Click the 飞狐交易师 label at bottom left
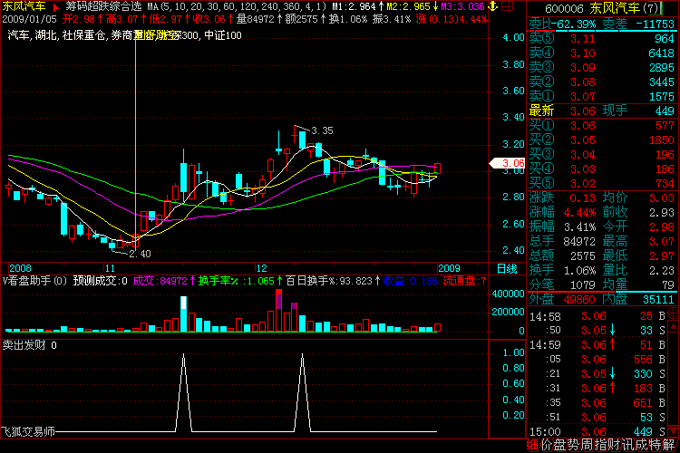This screenshot has width=680, height=453. click(28, 432)
